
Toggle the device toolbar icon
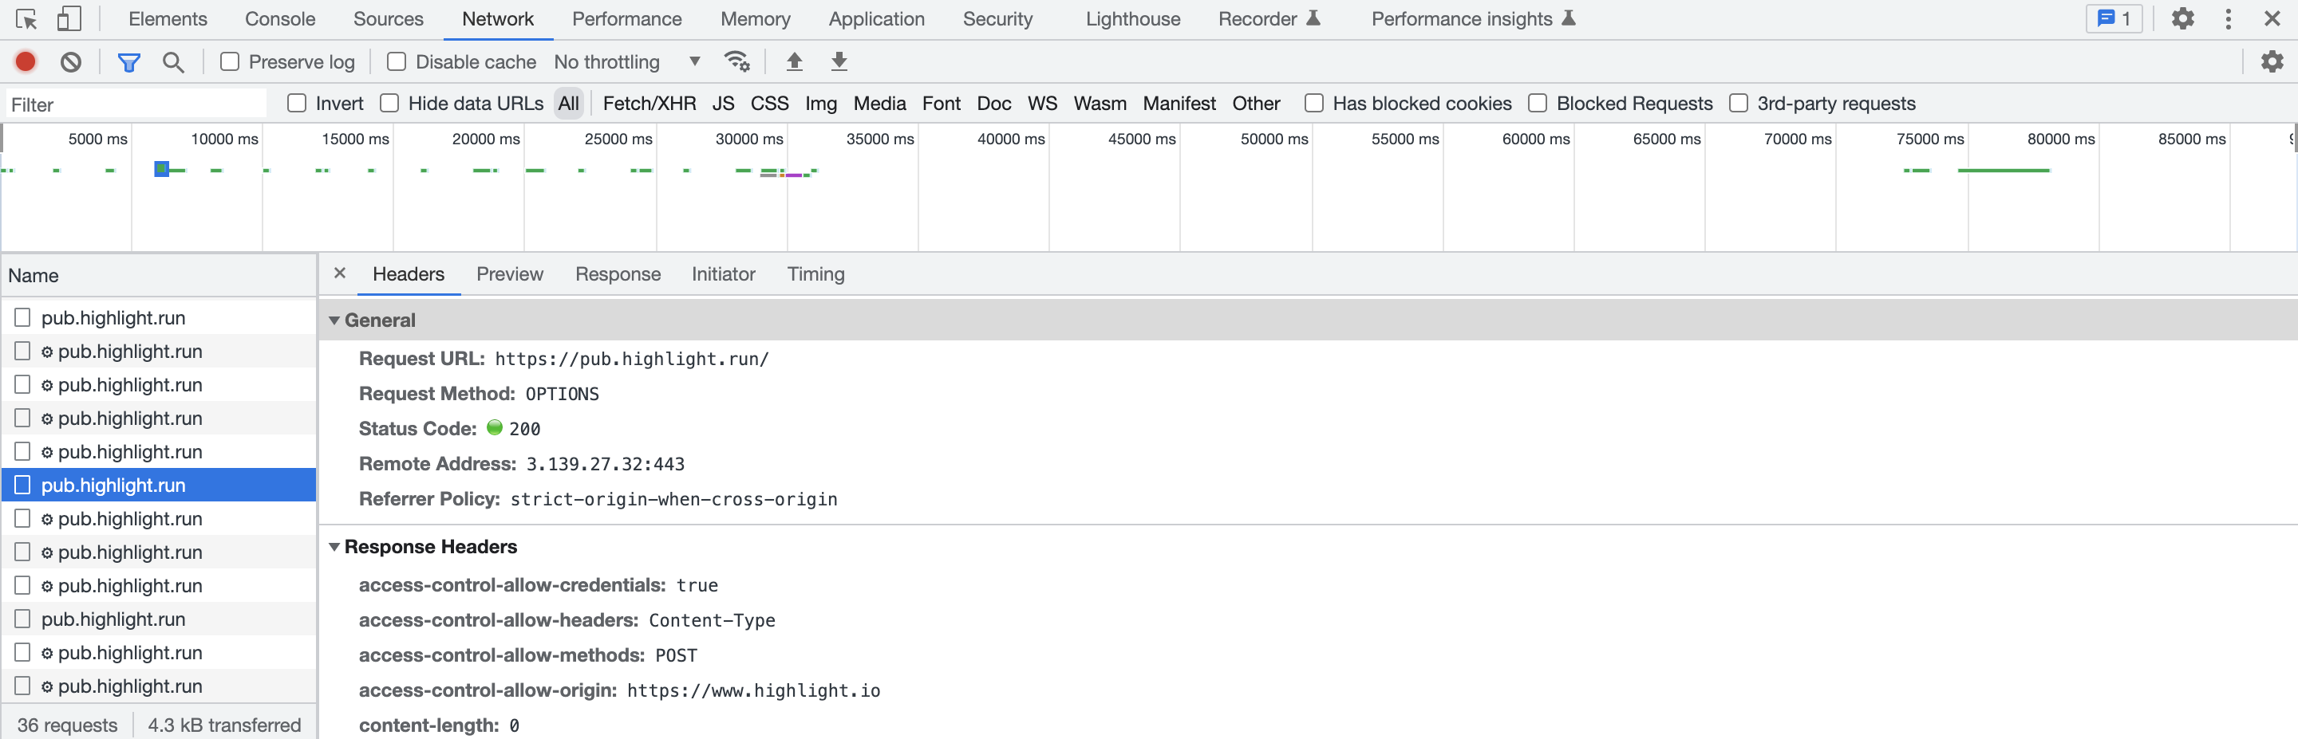[69, 18]
